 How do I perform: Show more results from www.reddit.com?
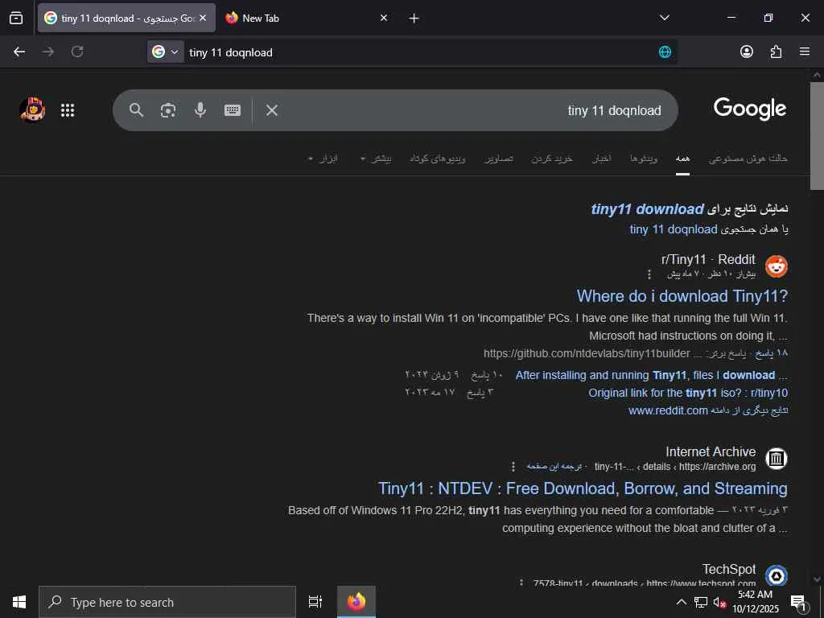708,410
